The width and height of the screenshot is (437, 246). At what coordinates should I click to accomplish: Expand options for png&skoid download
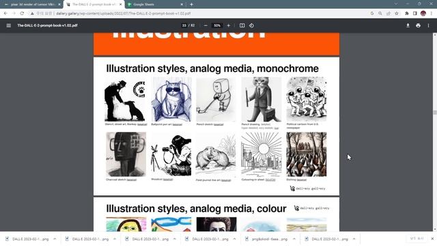pos(294,239)
